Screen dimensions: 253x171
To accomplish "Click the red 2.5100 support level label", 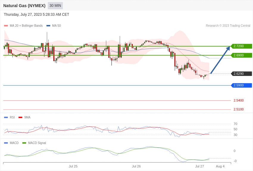I will click(238, 109).
